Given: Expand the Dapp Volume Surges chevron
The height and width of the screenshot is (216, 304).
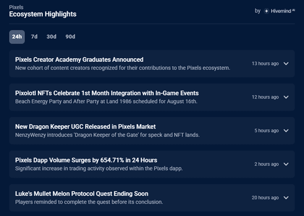Looking at the screenshot, I should 286,164.
